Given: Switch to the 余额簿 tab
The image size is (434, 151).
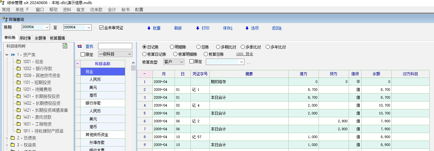Looking at the screenshot, I should point(40,38).
